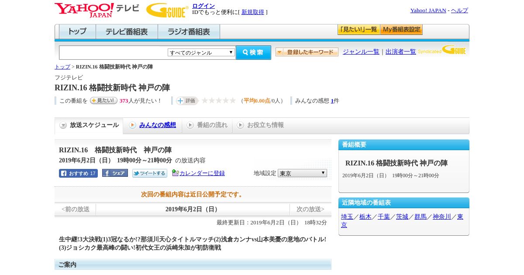Click 最終更新日 timestamp text
Screen dimensions: 524x275
(272, 223)
